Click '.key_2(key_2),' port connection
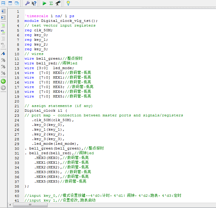 pos(48,134)
